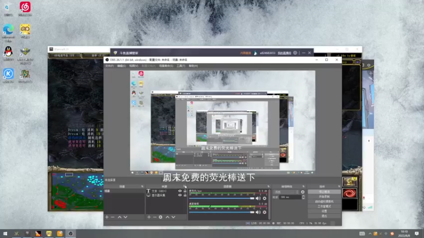
Task: Click My Live Room link in Douyu assistant
Action: [284, 53]
